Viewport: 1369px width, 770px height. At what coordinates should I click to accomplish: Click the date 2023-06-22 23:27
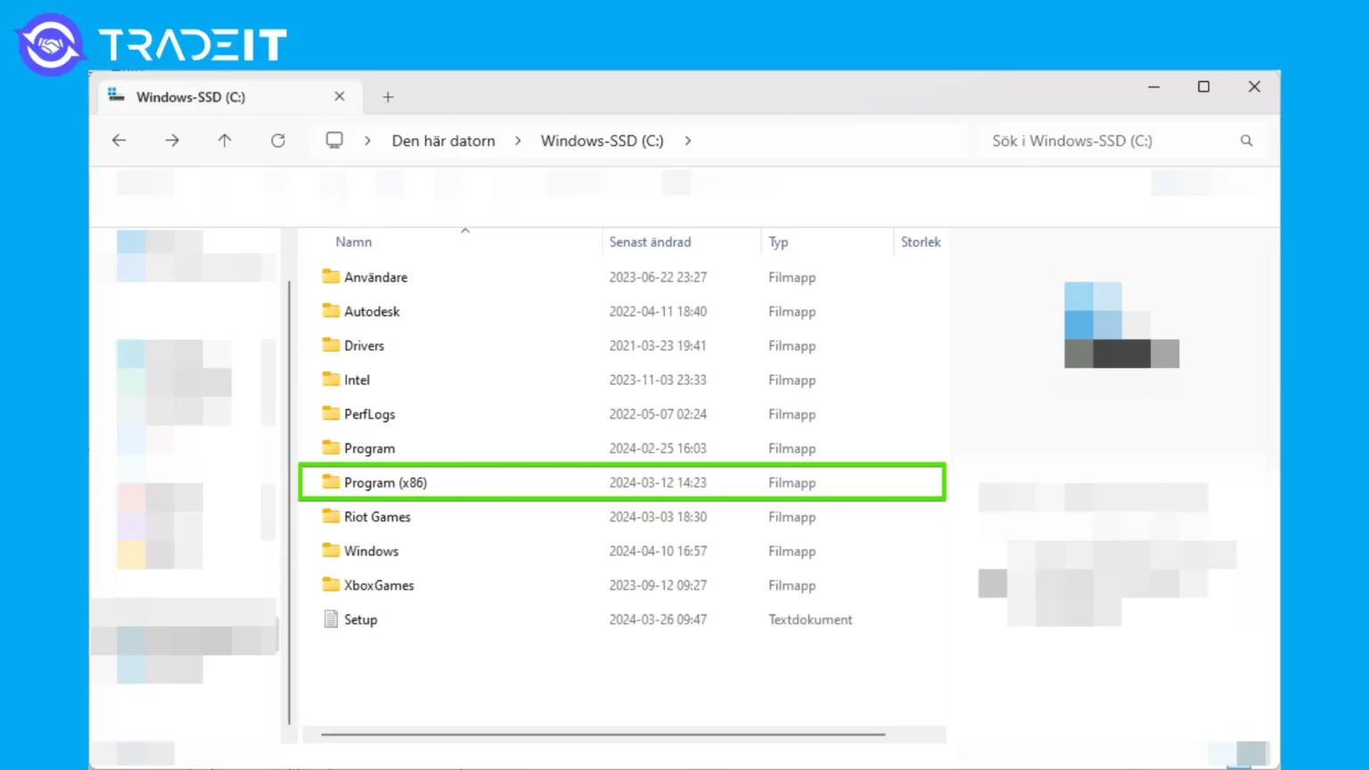pos(658,277)
